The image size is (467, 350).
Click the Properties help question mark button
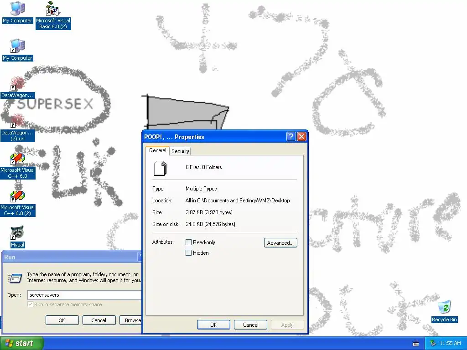(291, 137)
